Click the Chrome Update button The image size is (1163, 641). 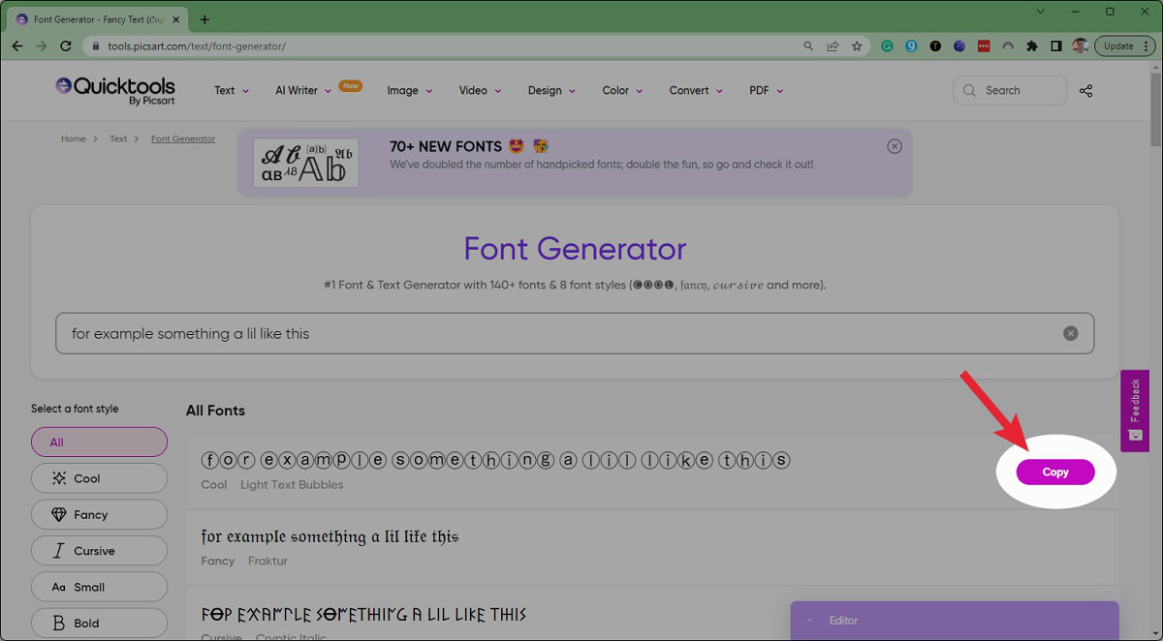point(1118,46)
